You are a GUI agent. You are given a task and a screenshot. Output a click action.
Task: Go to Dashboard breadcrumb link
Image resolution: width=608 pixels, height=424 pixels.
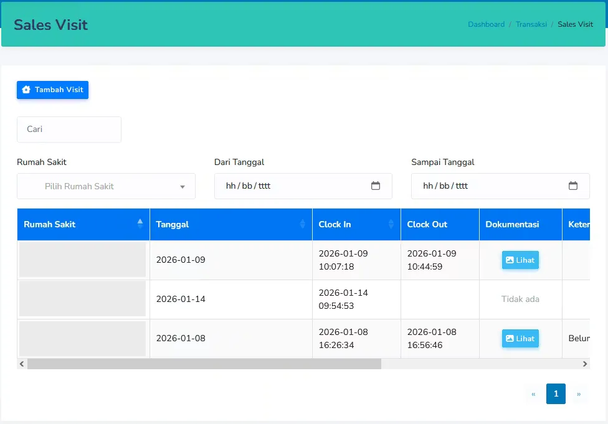tap(487, 24)
